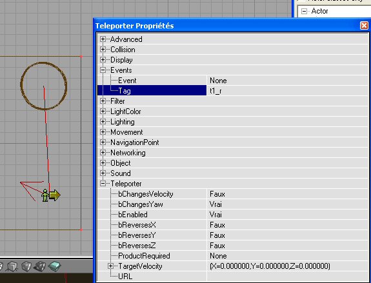Click the empty URL value field
This screenshot has height=283, width=371.
click(287, 277)
